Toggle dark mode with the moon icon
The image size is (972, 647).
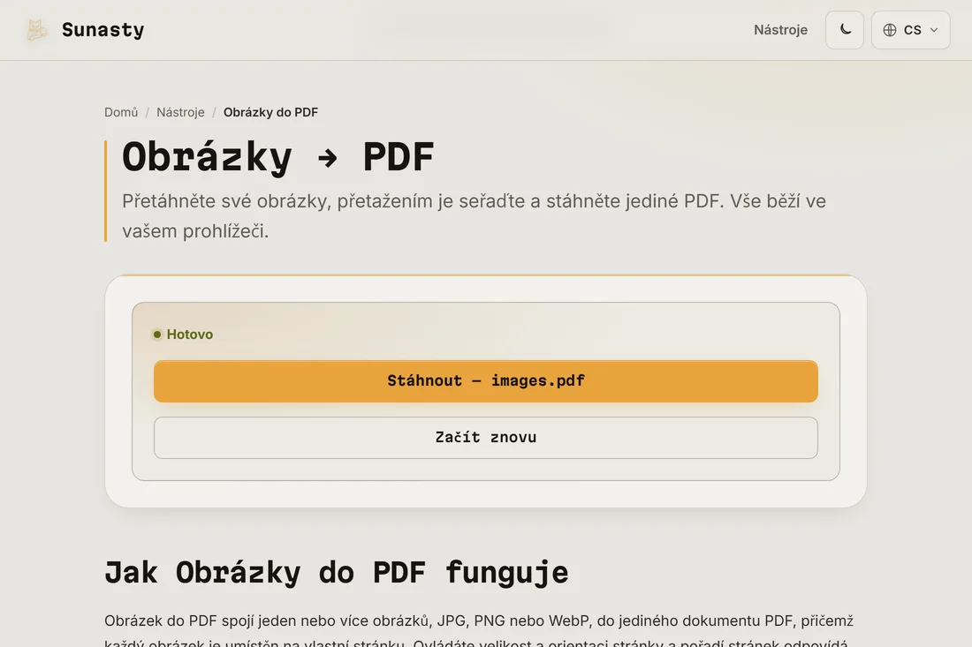point(844,30)
